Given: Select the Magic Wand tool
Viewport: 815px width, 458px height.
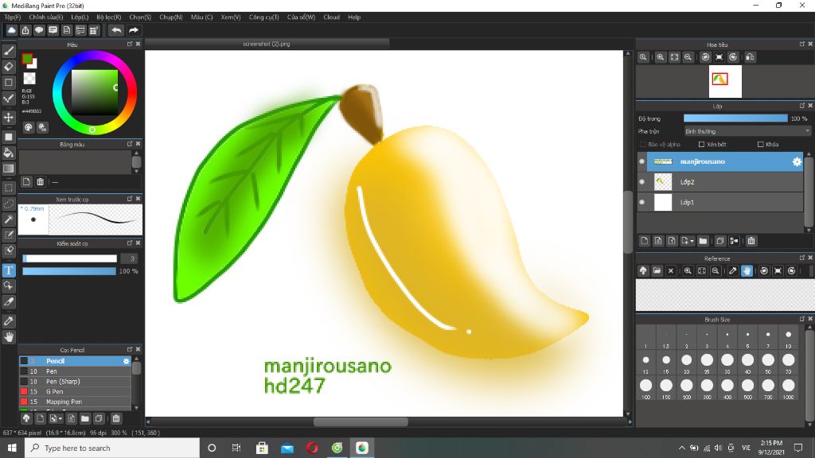Looking at the screenshot, I should pos(9,219).
